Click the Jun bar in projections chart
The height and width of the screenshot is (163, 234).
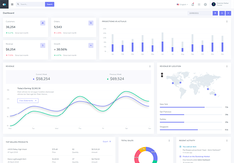[163, 42]
